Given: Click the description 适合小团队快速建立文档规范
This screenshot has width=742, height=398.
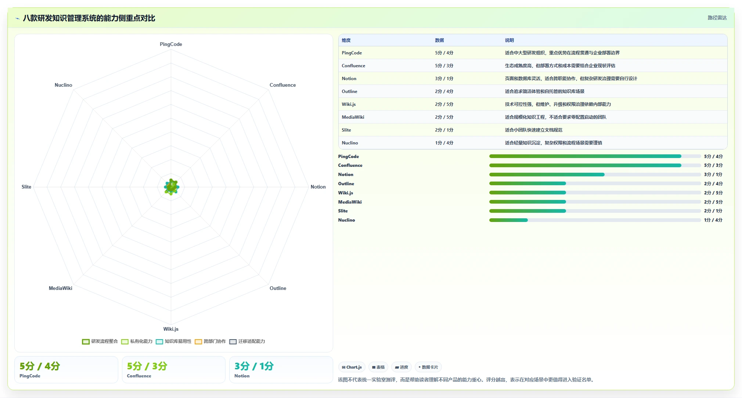Looking at the screenshot, I should (533, 130).
